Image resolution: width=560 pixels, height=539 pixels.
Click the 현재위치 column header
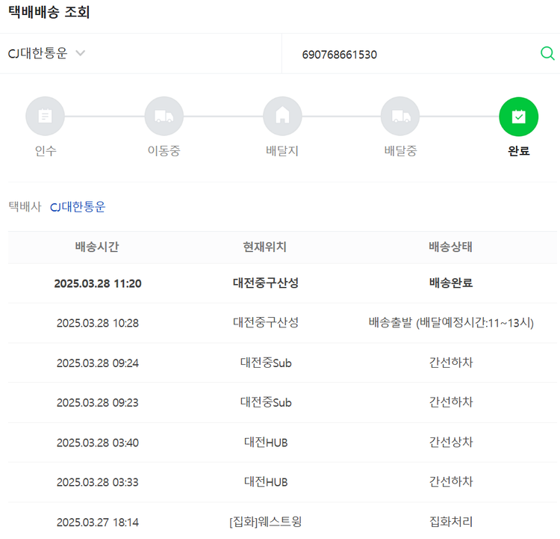coord(265,247)
